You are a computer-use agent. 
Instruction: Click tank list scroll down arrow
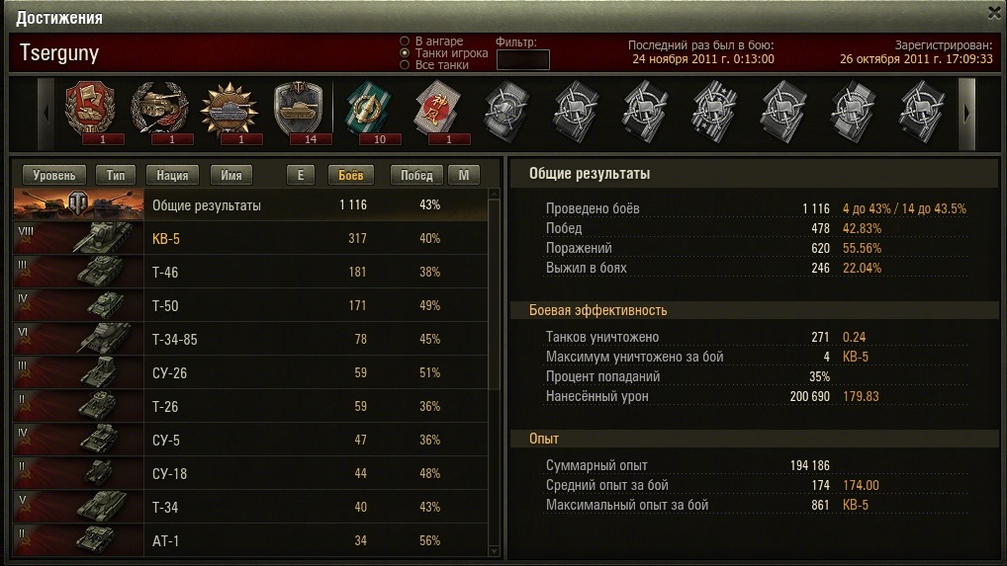(494, 551)
